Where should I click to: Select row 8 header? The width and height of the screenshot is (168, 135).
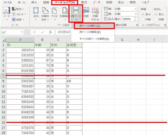(x=3, y=81)
